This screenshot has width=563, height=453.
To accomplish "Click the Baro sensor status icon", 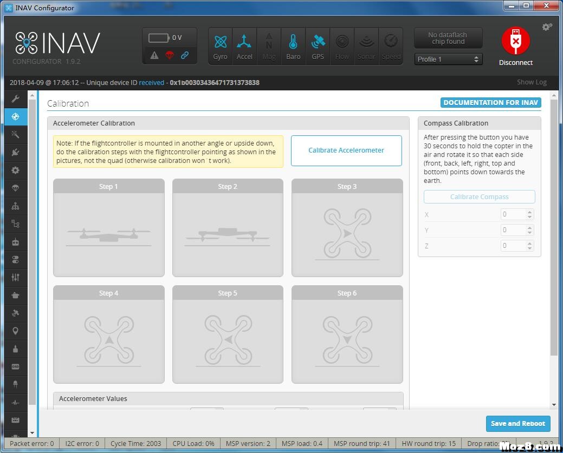I will pos(293,46).
